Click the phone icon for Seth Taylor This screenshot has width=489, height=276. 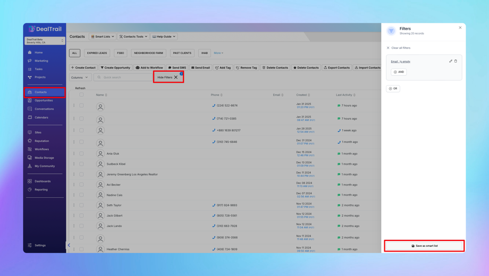214,205
